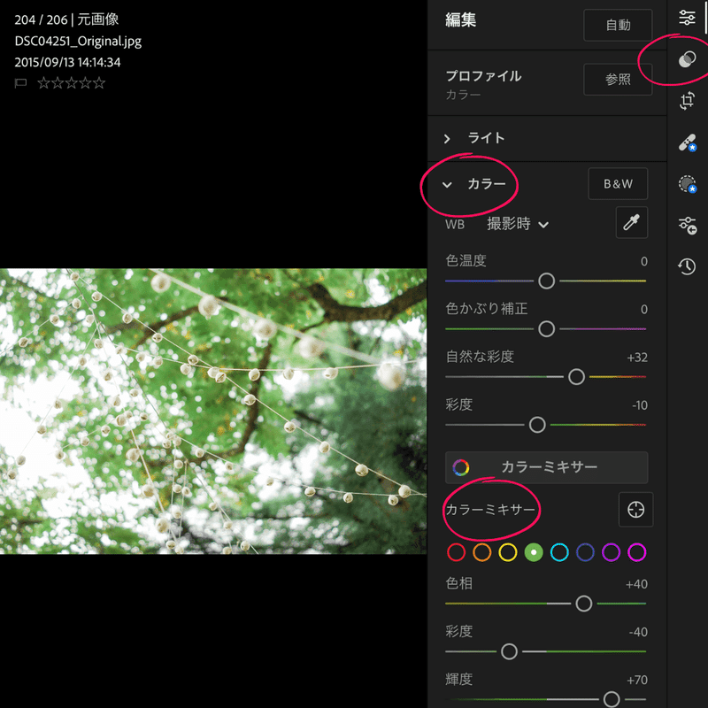Click the プロファイル label

click(x=483, y=76)
